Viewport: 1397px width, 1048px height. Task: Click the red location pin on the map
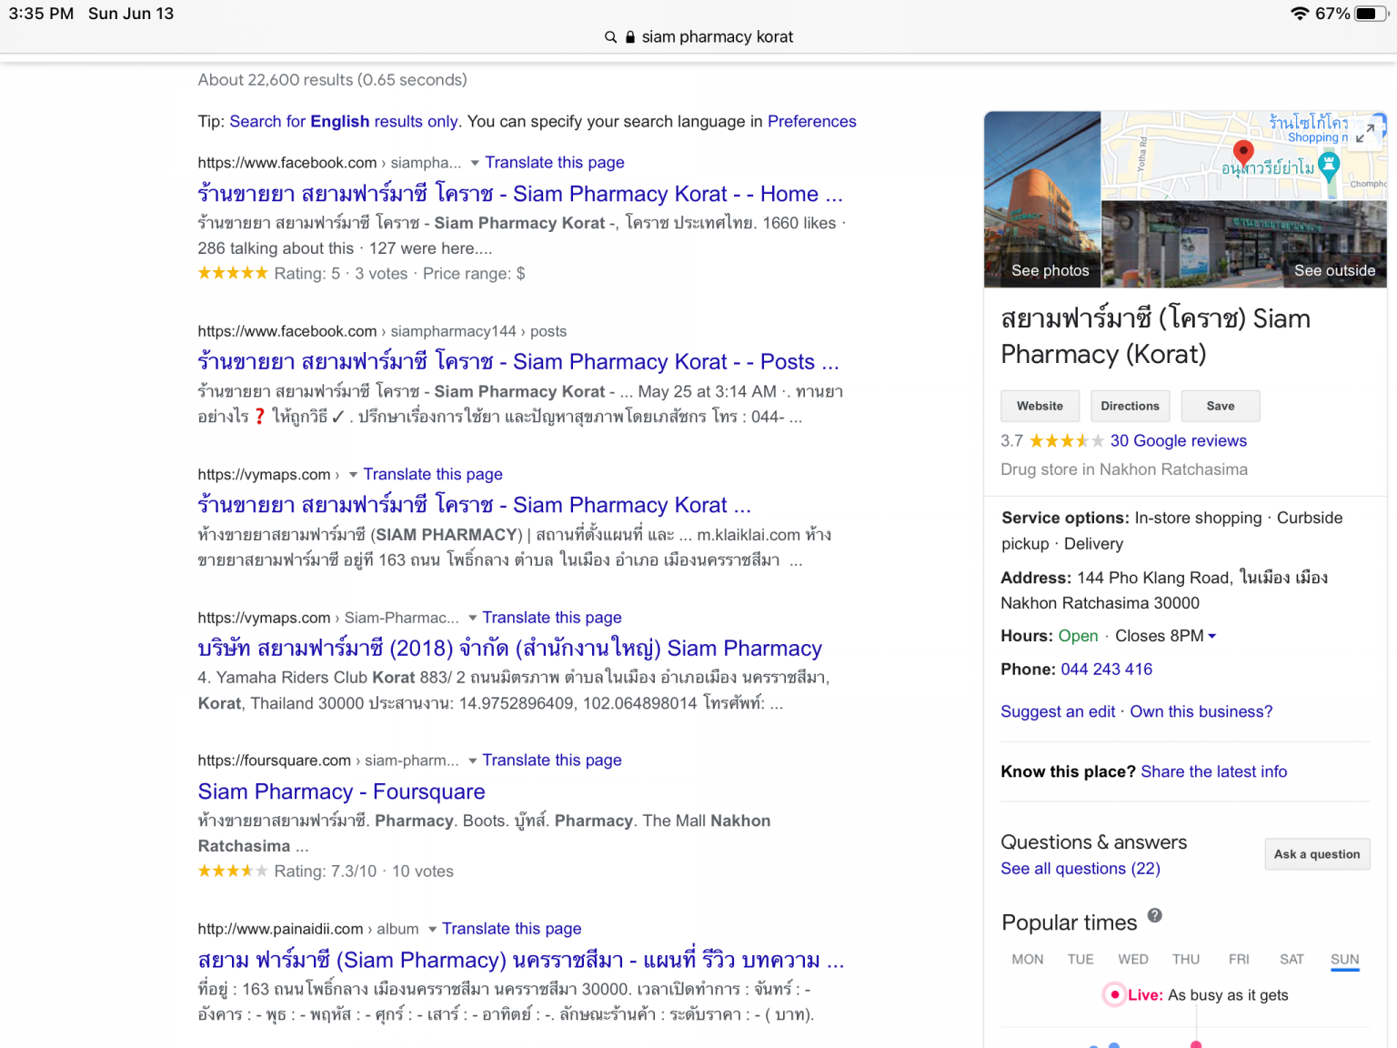coord(1242,152)
